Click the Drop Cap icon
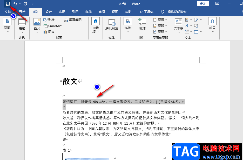 point(187,32)
